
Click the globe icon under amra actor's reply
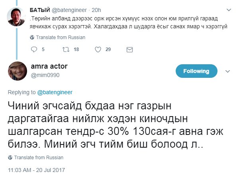[10, 158]
